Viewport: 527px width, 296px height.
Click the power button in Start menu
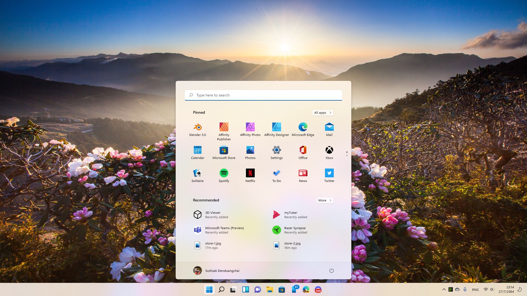tap(332, 271)
